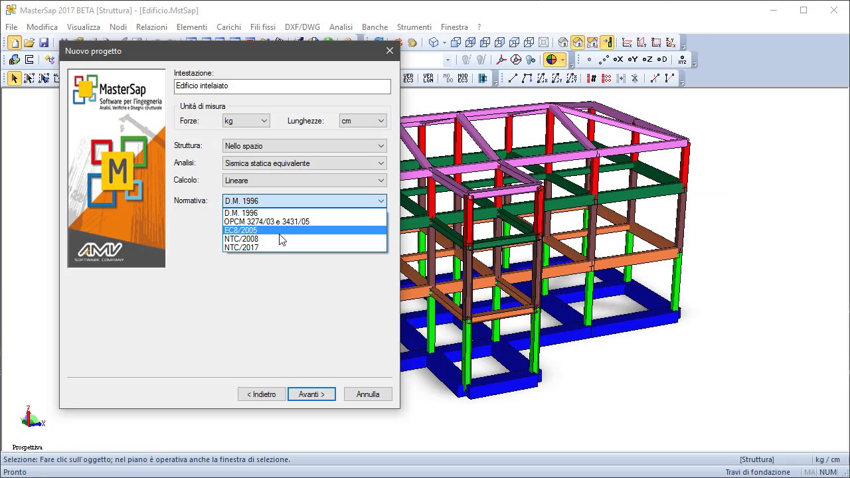Open the Analisi dropdown

[305, 163]
